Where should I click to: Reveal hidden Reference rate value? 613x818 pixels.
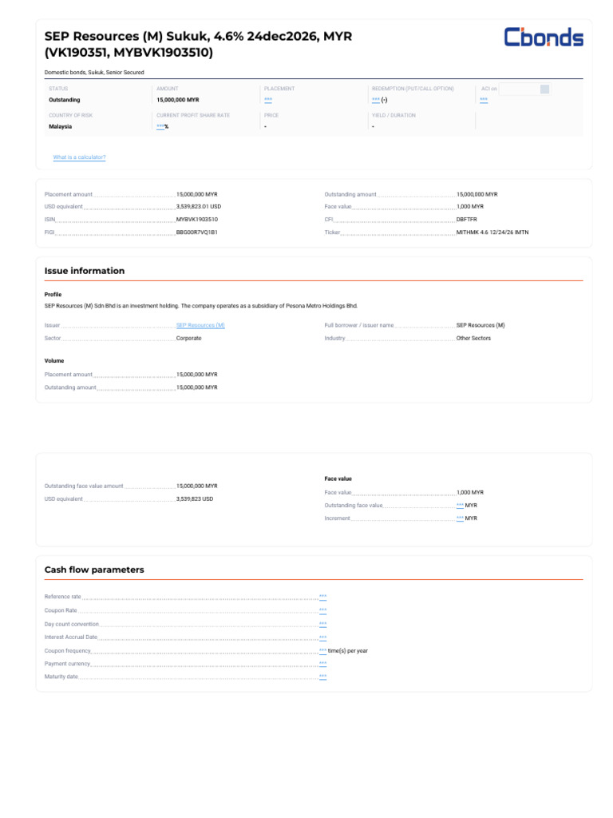point(322,596)
